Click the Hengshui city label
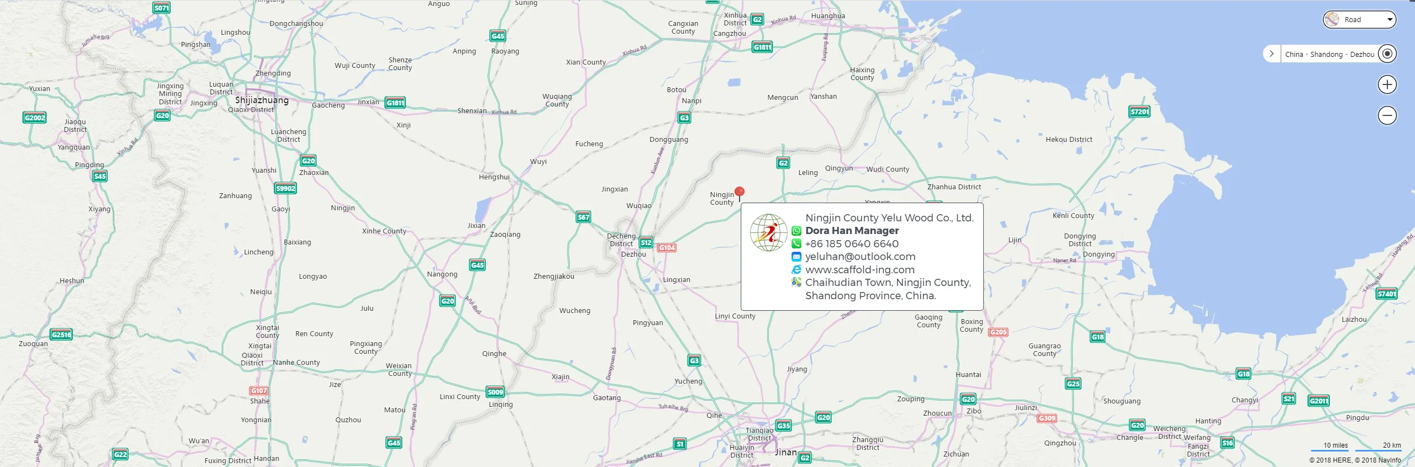Screen dimensions: 1415x467 pyautogui.click(x=494, y=177)
